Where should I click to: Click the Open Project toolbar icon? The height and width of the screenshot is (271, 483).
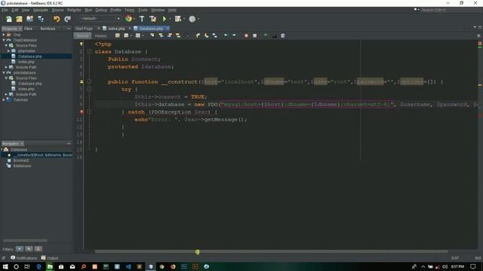click(x=29, y=19)
